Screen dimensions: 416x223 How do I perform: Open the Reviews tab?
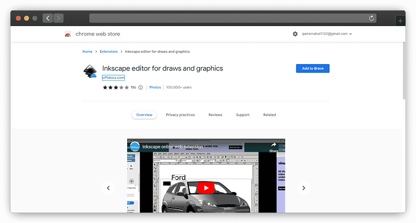(x=215, y=115)
